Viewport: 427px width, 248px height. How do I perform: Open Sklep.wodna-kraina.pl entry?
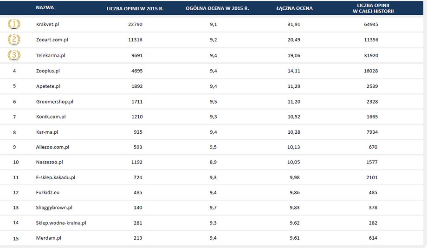click(x=61, y=223)
